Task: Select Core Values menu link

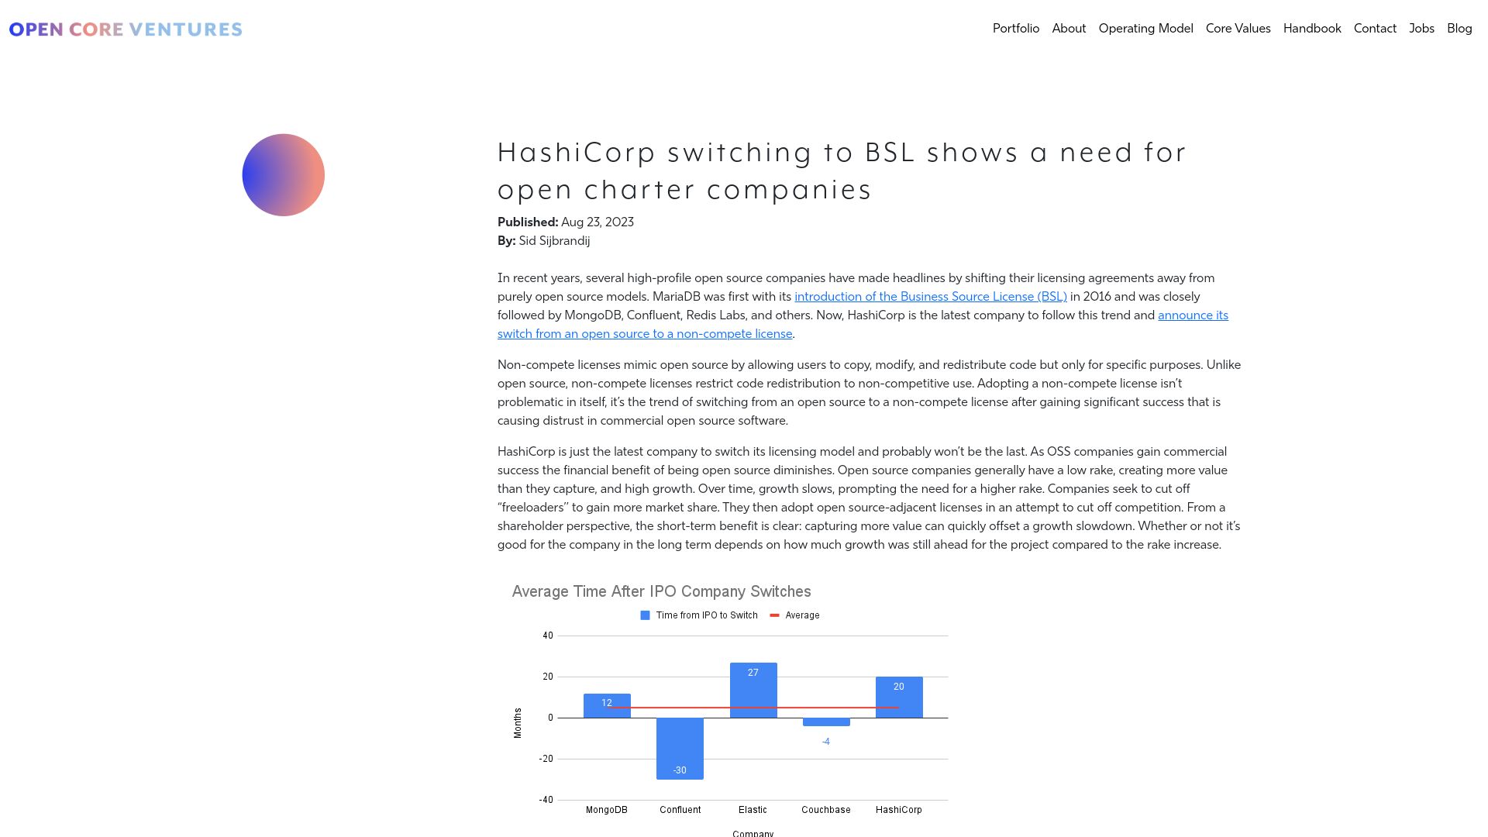Action: [1238, 29]
